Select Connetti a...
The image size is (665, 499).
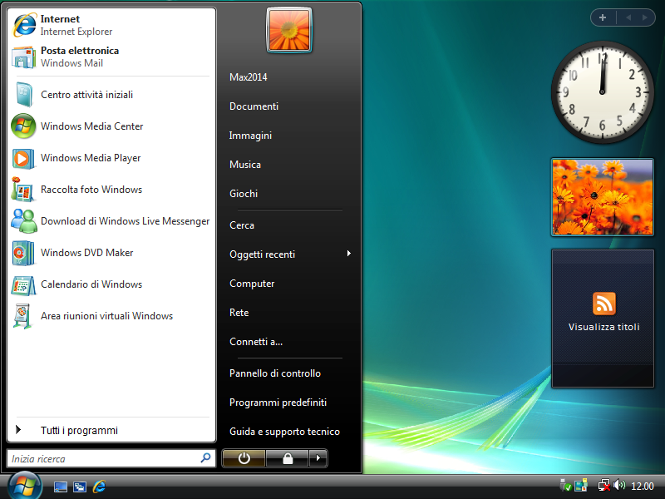tap(256, 342)
